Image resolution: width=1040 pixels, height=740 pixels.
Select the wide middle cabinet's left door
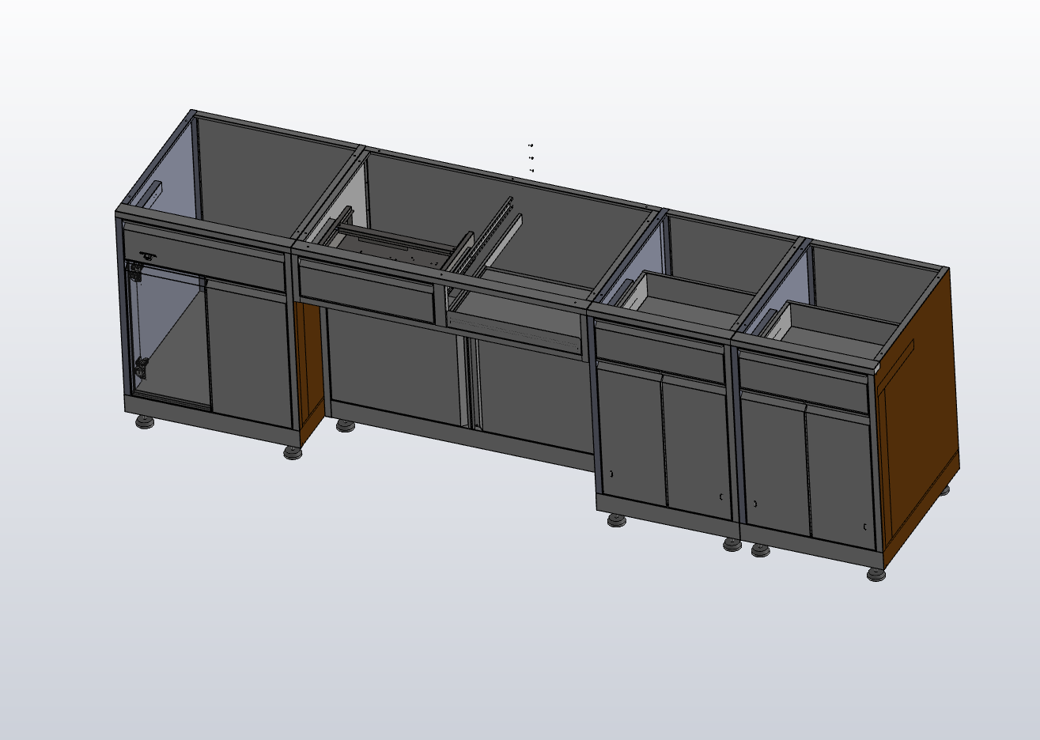pyautogui.click(x=395, y=366)
